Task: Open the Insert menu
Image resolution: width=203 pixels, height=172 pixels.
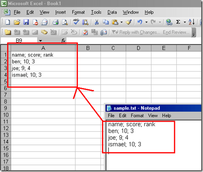Action: pyautogui.click(x=60, y=12)
